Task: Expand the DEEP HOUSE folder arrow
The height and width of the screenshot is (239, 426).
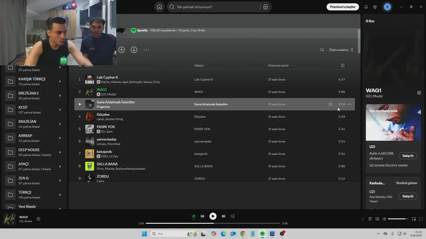Action: pos(60,152)
